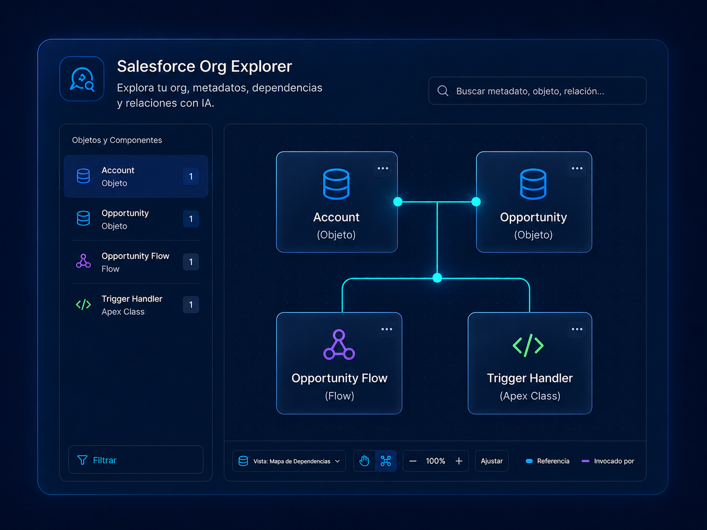This screenshot has height=530, width=707.
Task: Click the Invocado por legend label
Action: point(614,461)
